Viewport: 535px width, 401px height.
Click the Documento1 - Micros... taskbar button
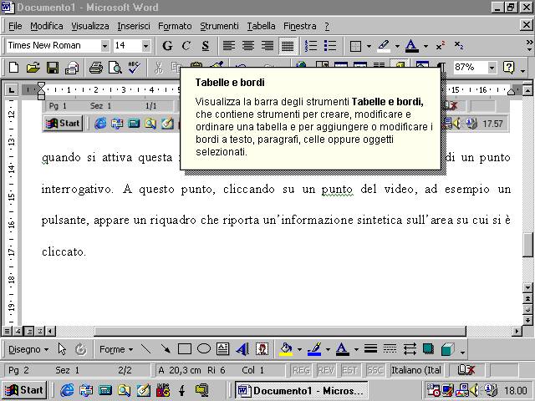click(x=301, y=390)
